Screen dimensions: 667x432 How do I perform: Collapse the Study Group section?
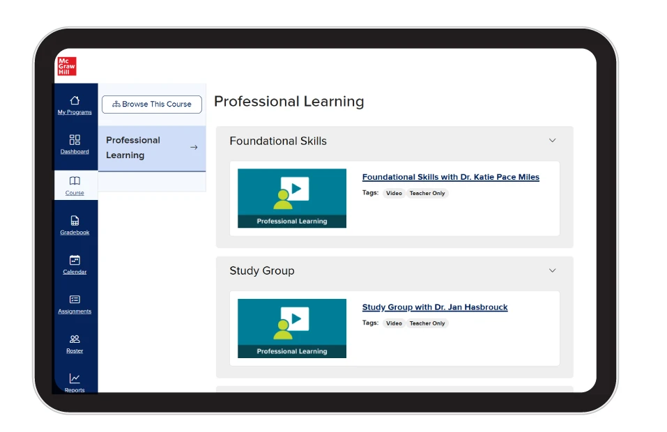point(552,270)
